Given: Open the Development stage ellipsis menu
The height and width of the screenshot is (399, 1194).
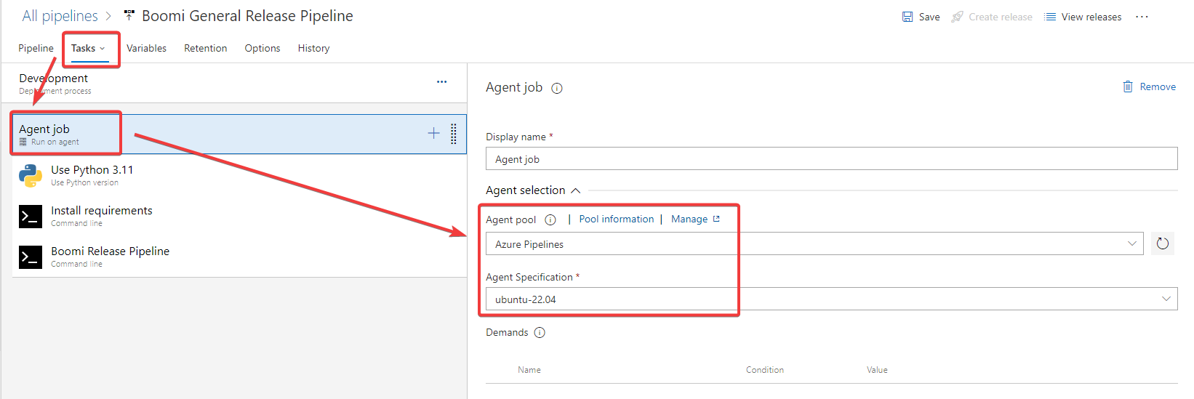Looking at the screenshot, I should point(441,81).
